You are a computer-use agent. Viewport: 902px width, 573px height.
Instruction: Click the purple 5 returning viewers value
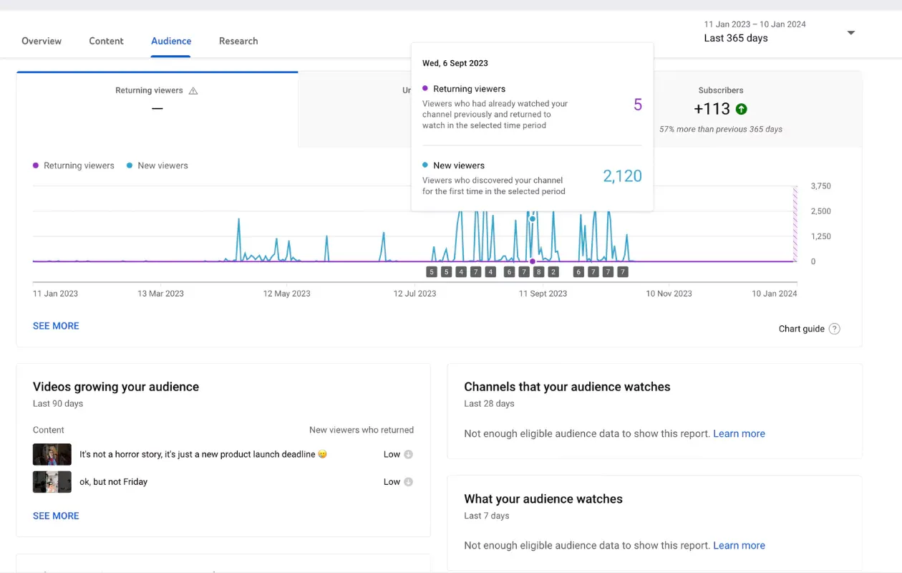coord(638,105)
